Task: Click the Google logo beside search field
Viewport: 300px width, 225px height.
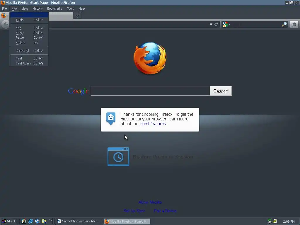Action: [x=78, y=91]
